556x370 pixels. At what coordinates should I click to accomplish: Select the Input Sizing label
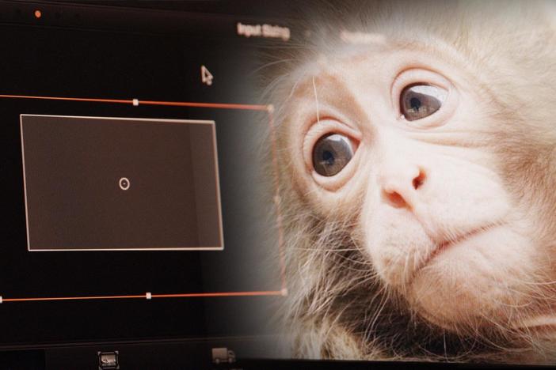[264, 31]
